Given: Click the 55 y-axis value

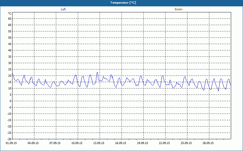Looking at the screenshot, I should tap(10, 31).
